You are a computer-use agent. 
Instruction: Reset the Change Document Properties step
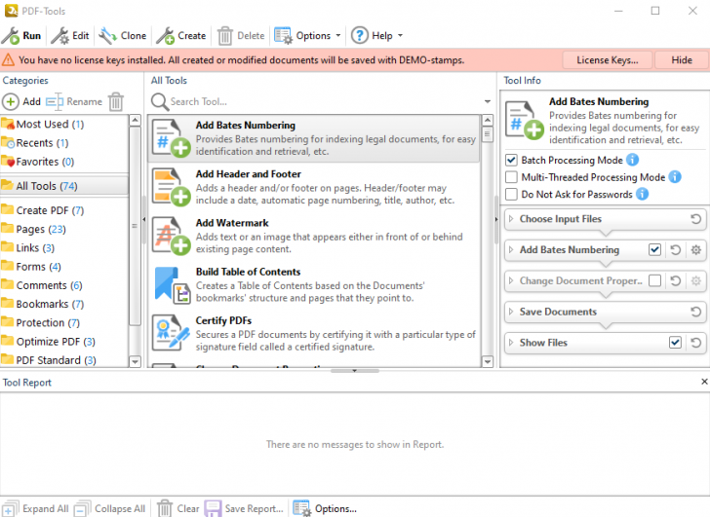(675, 281)
